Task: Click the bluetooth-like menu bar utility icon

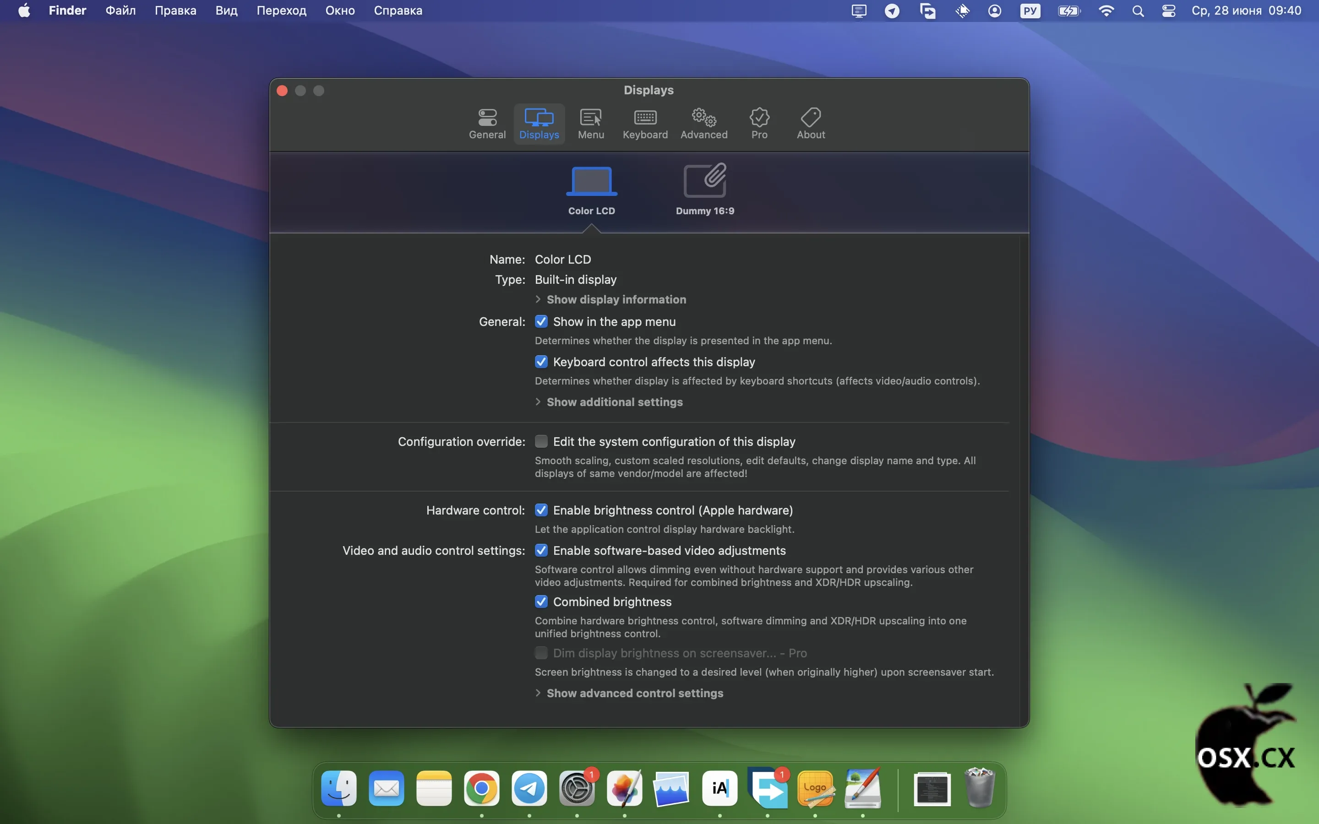Action: click(x=963, y=11)
